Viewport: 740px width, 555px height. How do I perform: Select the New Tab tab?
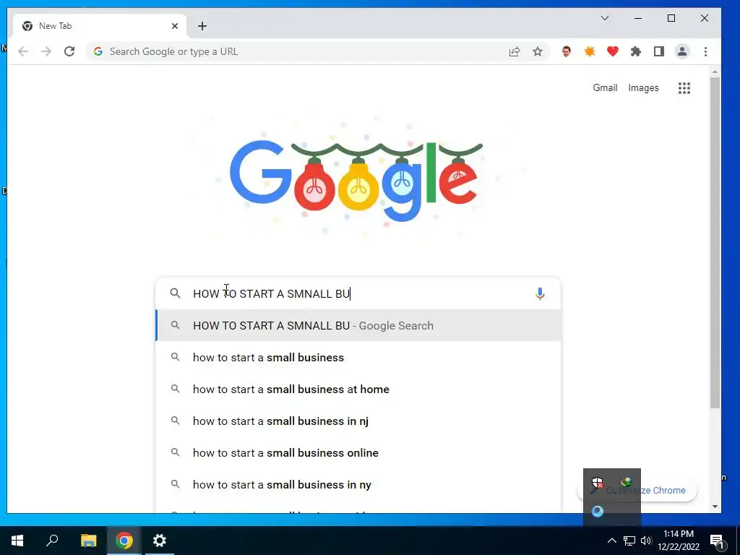click(100, 26)
